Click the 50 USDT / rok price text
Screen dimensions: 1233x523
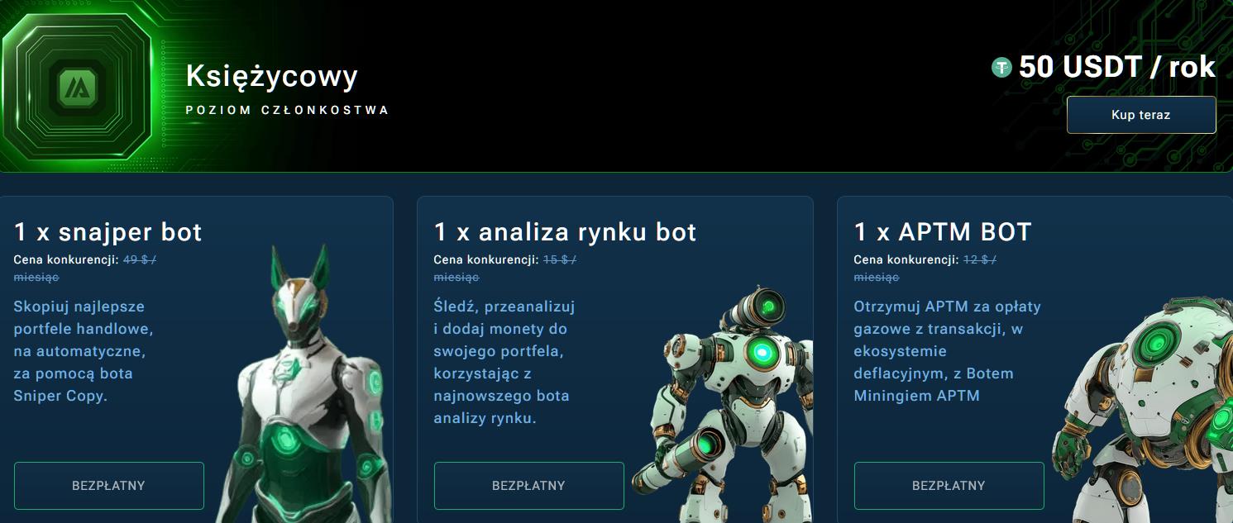coord(1117,67)
